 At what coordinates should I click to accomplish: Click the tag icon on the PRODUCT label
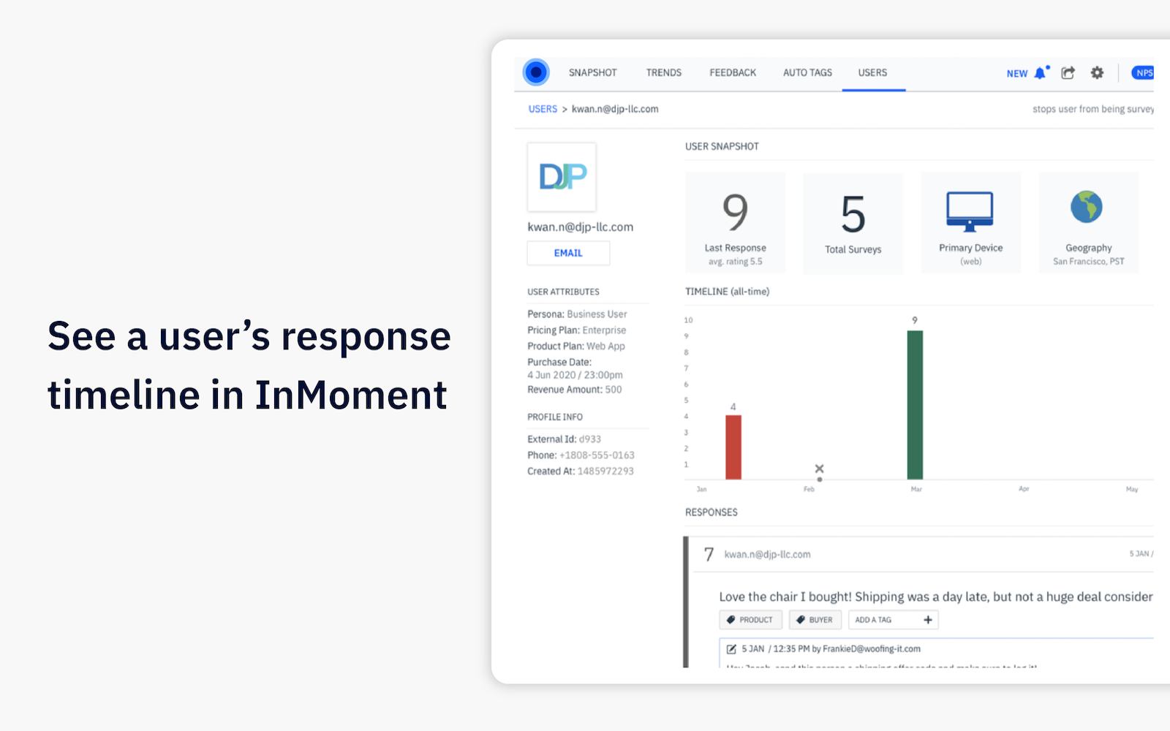coord(730,619)
